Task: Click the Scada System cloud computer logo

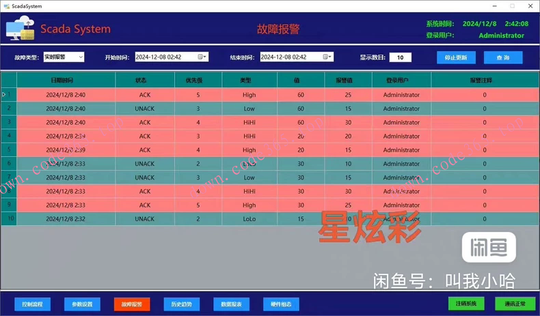Action: click(x=20, y=28)
